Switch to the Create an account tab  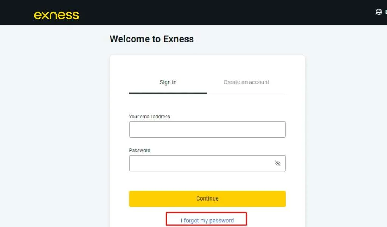tap(246, 82)
